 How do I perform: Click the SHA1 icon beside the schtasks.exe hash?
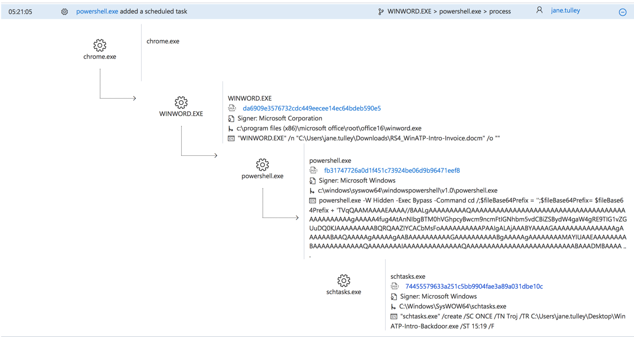[395, 286]
